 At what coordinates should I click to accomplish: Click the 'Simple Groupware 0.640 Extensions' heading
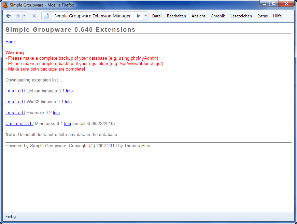70,30
